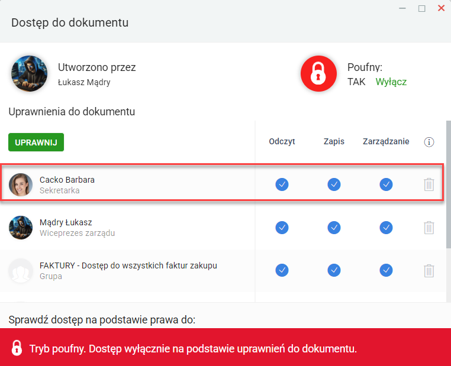Click the padlock icon in the red banner
This screenshot has width=451, height=366.
pyautogui.click(x=17, y=348)
